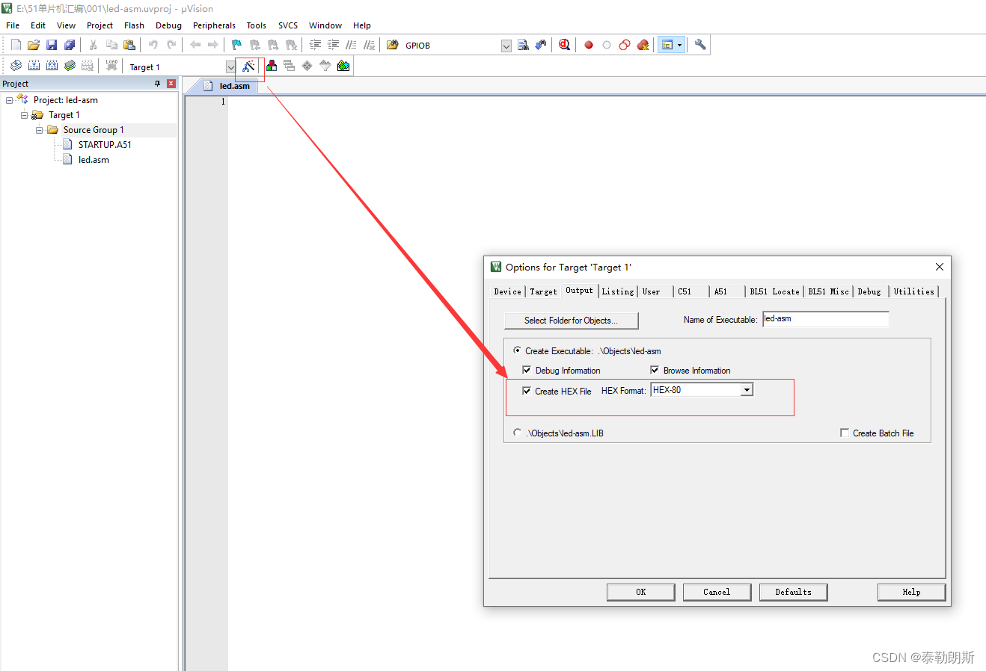Close the Project panel
The image size is (986, 671).
[x=171, y=84]
